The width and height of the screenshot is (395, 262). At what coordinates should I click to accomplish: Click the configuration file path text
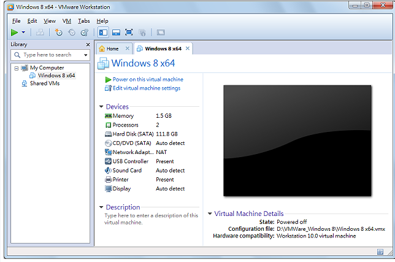[331, 229]
